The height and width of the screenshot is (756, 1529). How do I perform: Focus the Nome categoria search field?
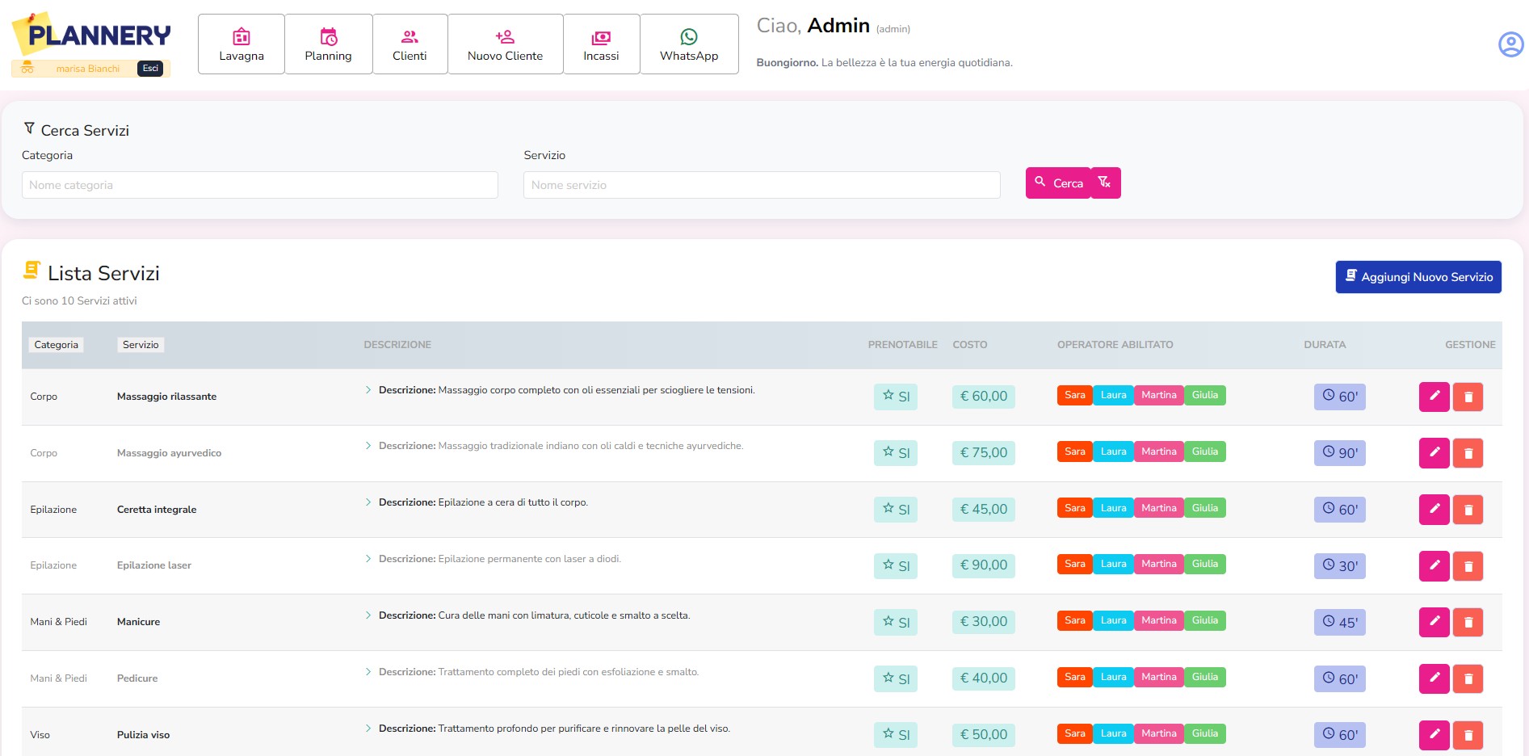[x=260, y=185]
